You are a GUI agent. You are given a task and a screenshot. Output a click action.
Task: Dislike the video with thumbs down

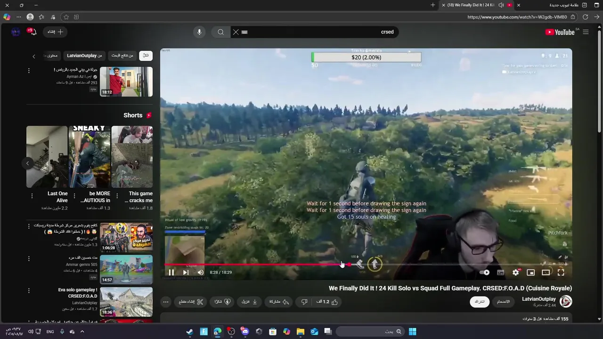click(304, 302)
